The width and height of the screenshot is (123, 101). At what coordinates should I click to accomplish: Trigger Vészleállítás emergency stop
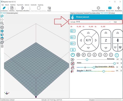[x=118, y=8]
